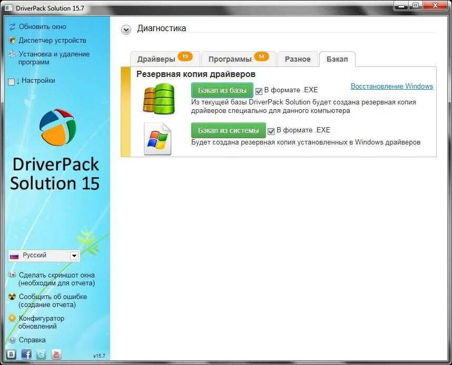Open the Русский language dropdown arrow
Screen dimensions: 452x365
[x=74, y=256]
